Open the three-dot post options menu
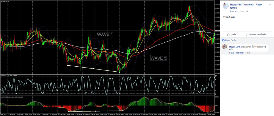 270,4
